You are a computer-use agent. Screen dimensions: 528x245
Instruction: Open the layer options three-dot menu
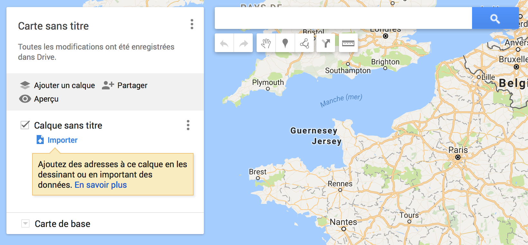188,125
